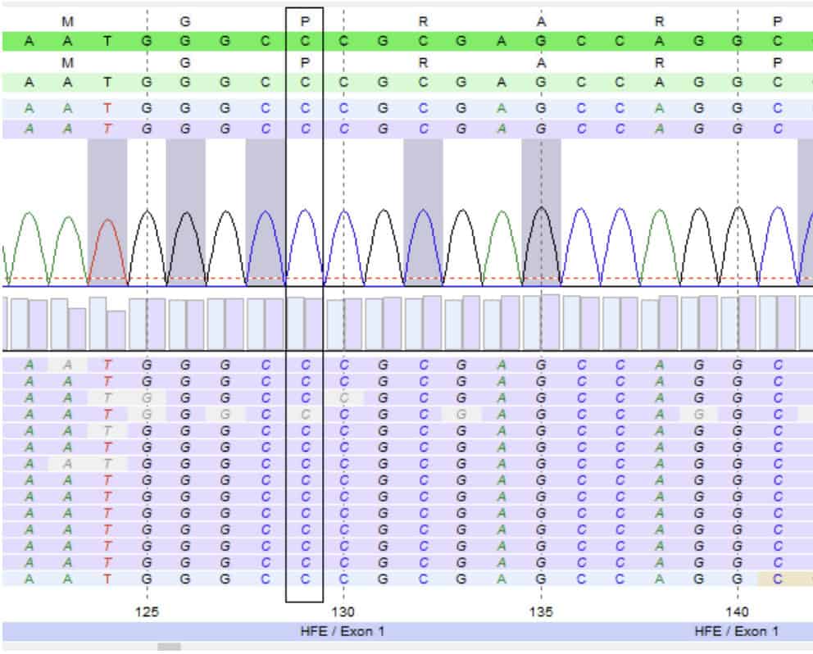813x654 pixels.
Task: Click position 135 on the bottom ruler
Action: pyautogui.click(x=540, y=611)
